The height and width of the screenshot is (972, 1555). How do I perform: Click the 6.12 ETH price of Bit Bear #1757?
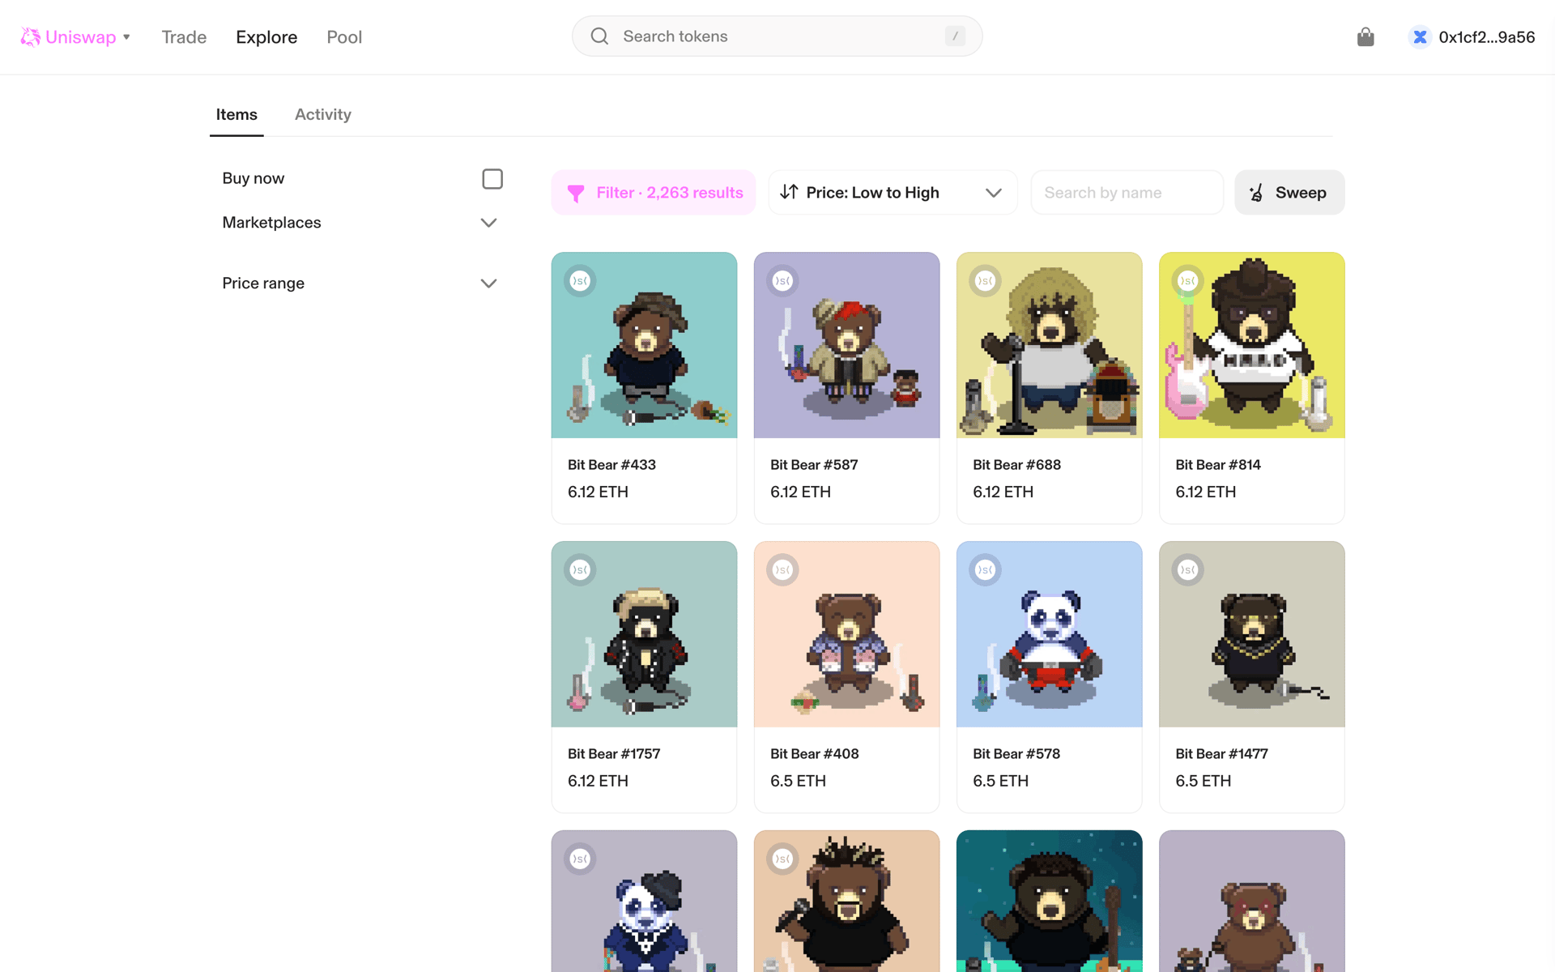pyautogui.click(x=598, y=781)
